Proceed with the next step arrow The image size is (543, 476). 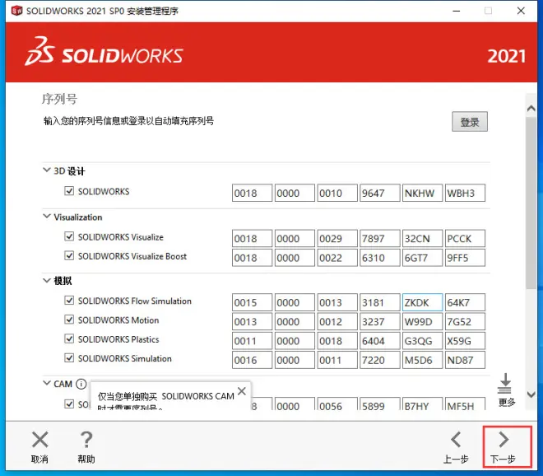pos(504,439)
